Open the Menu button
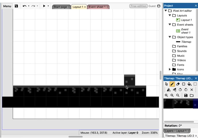 (7, 6)
